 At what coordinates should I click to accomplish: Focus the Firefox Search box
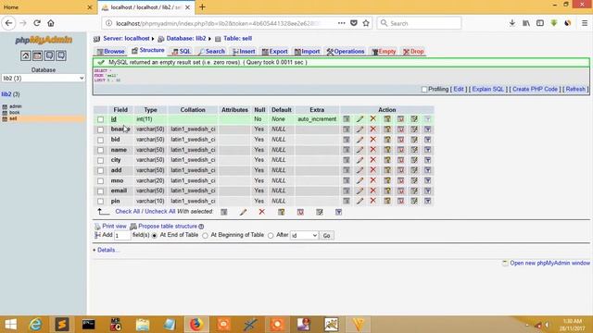tap(419, 23)
